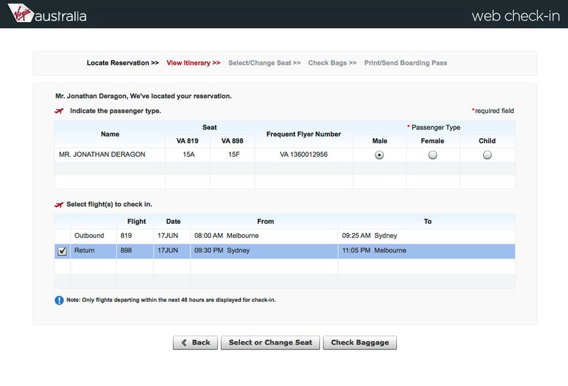Click passenger name MR. JONATHAN DERAGON

pos(102,155)
